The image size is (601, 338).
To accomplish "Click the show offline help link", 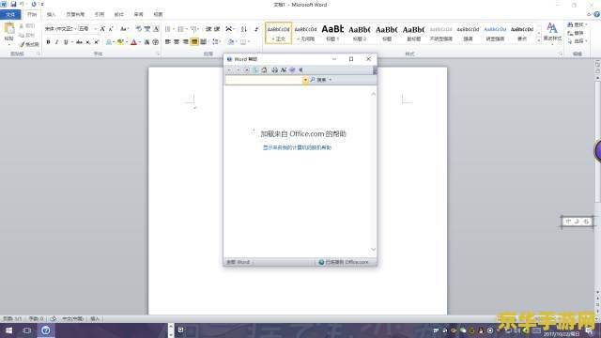I will pyautogui.click(x=297, y=147).
